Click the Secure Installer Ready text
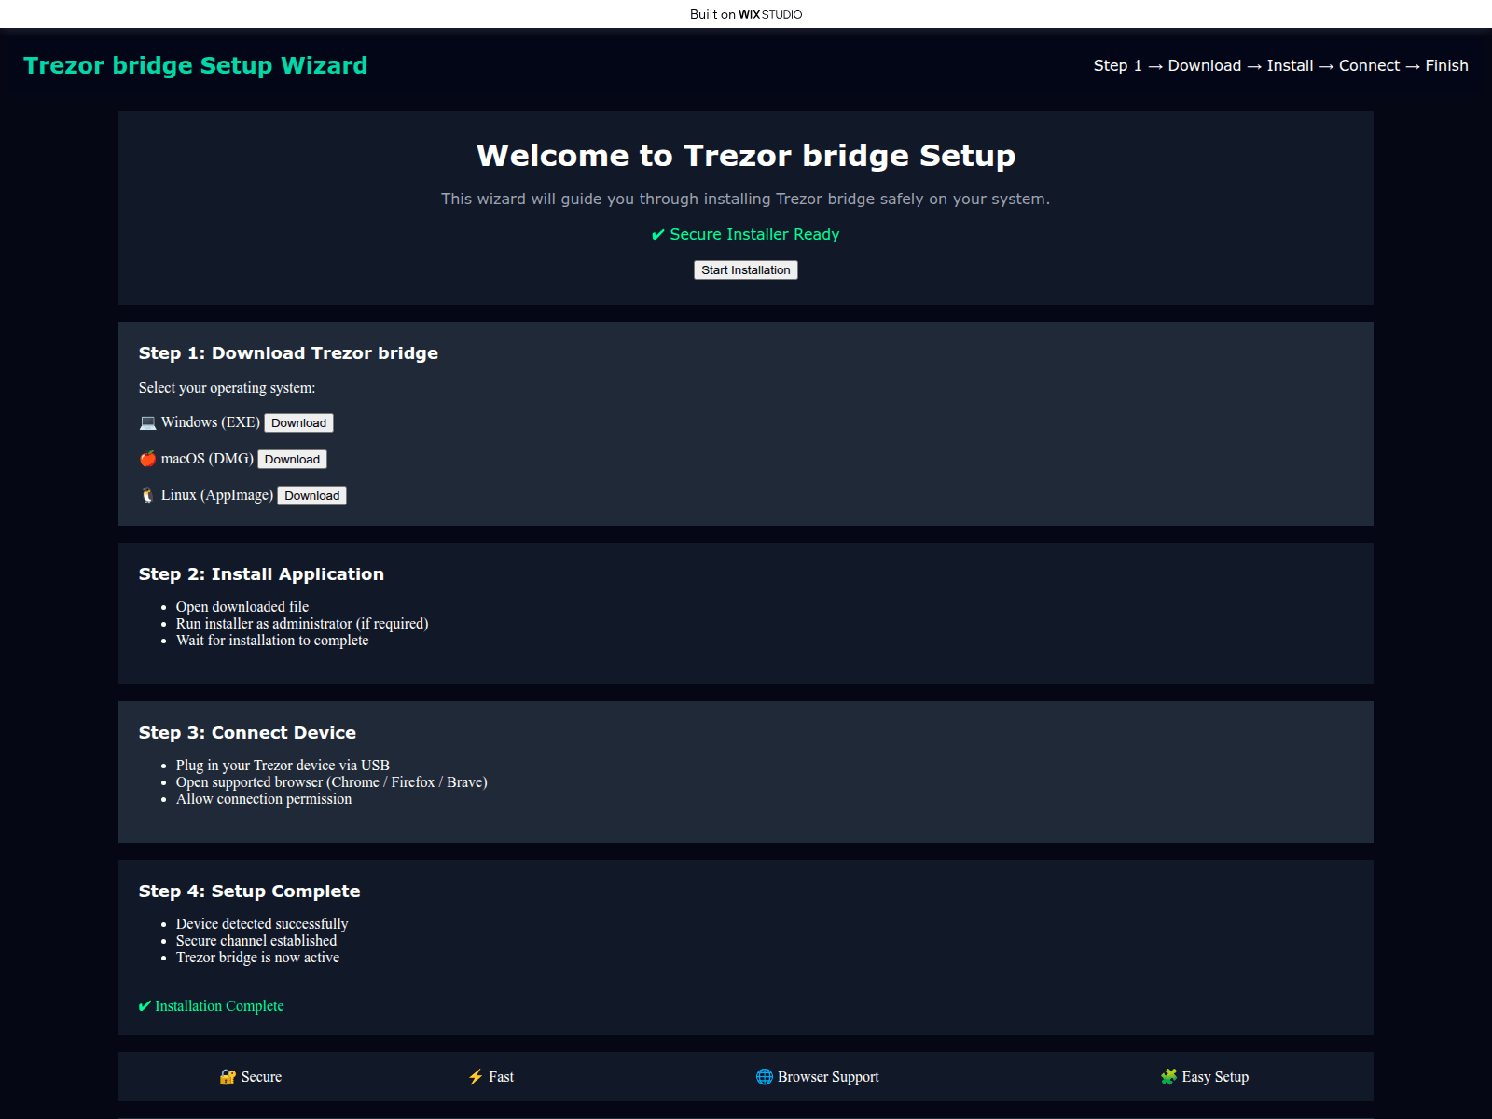 click(754, 234)
